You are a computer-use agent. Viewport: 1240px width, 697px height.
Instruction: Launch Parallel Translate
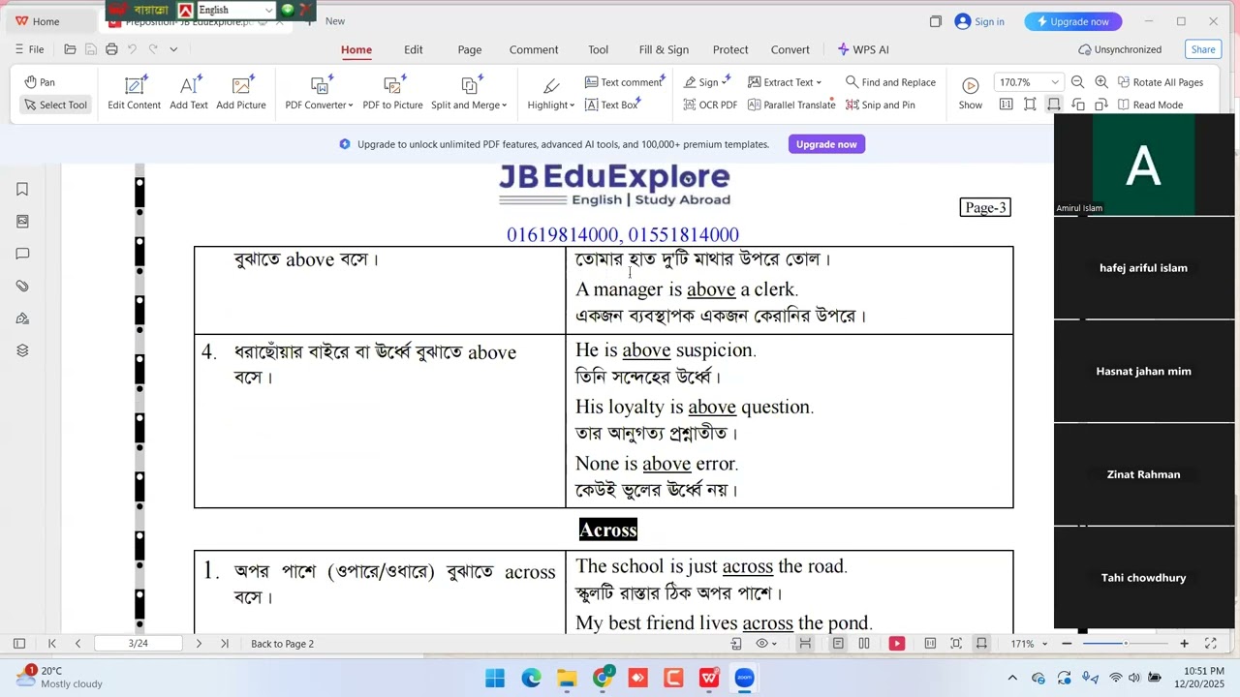[x=790, y=105]
